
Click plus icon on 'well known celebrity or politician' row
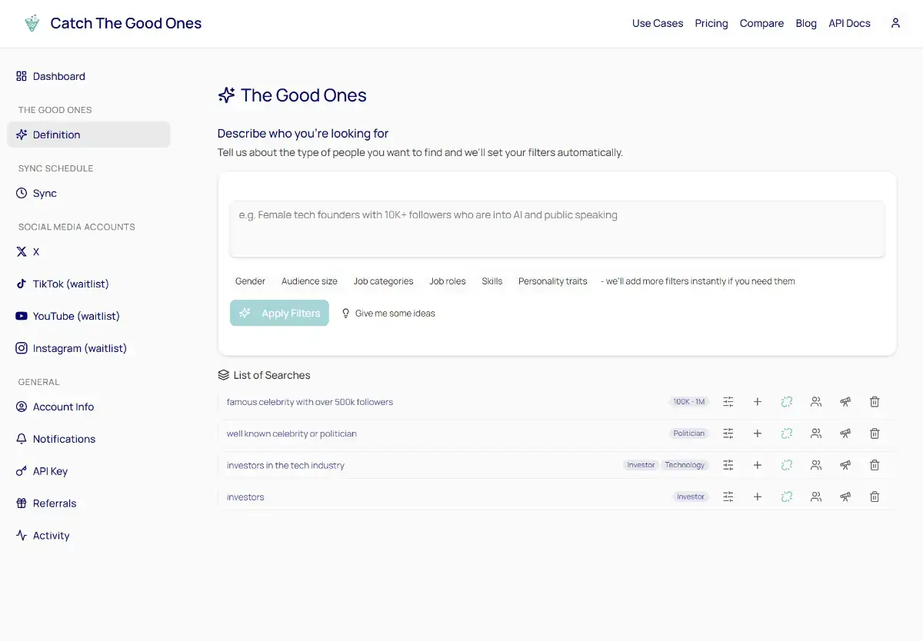coord(758,433)
